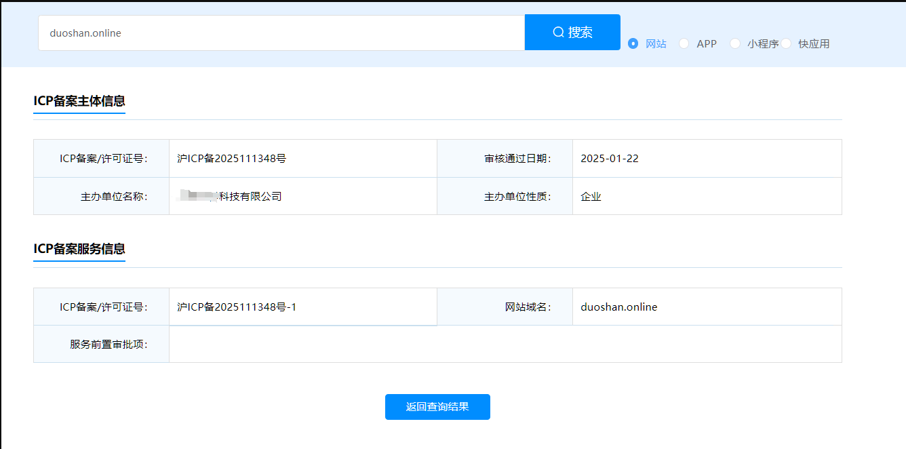Click the ICP备案主体信息 section heading
The image size is (906, 449).
tap(79, 101)
